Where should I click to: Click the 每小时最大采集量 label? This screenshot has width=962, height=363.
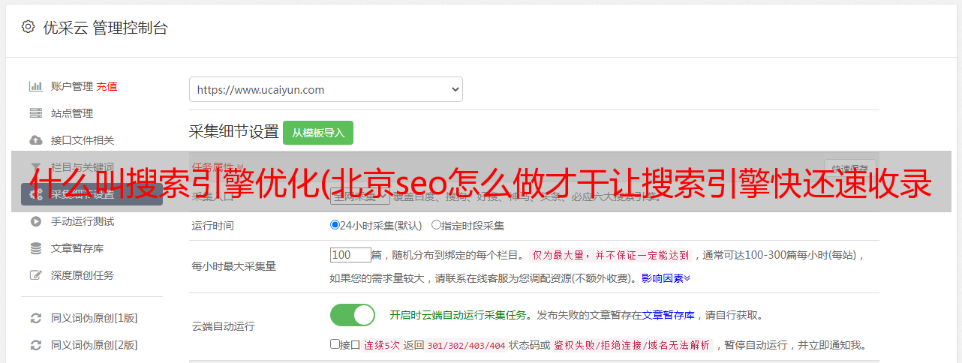(x=234, y=266)
